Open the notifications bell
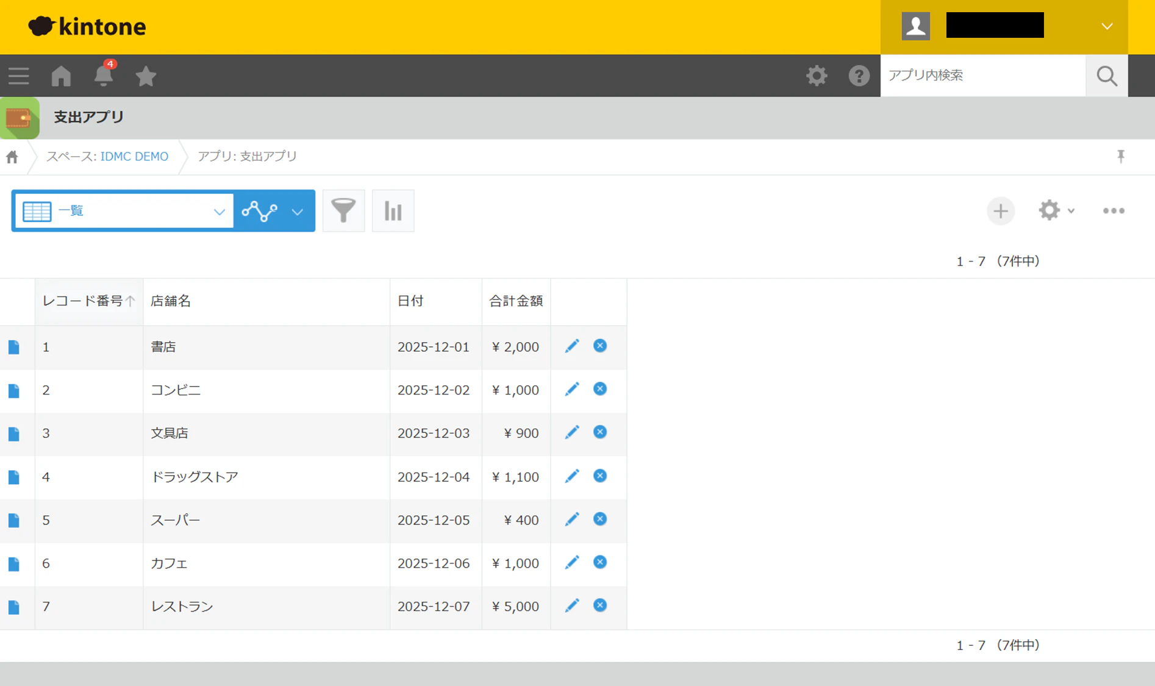Viewport: 1155px width, 686px height. coord(104,75)
